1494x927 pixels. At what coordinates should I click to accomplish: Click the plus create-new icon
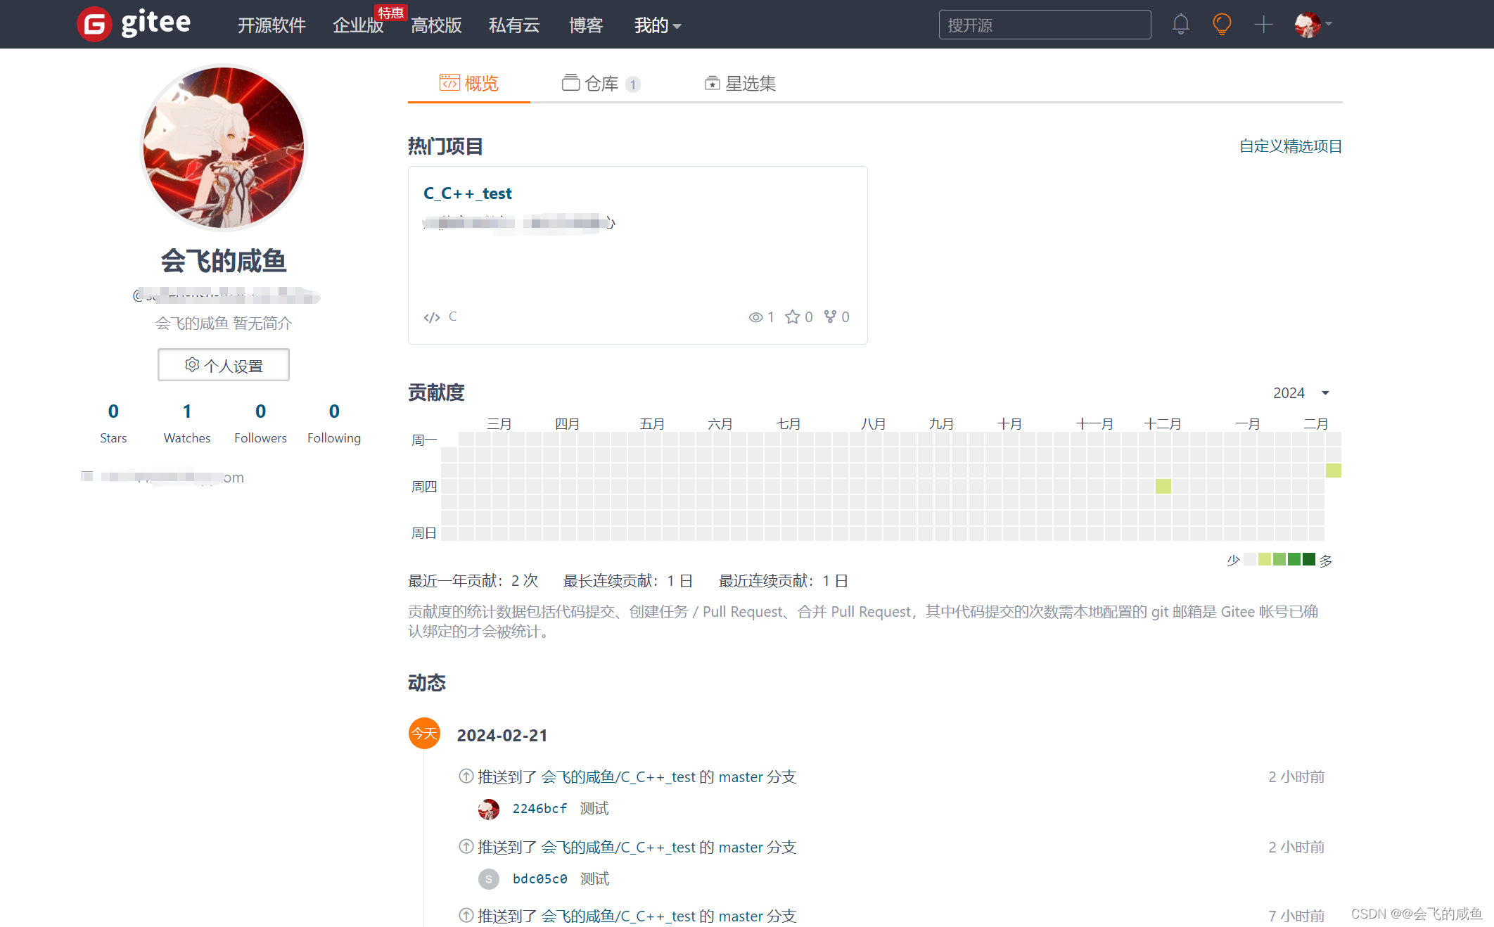tap(1263, 25)
